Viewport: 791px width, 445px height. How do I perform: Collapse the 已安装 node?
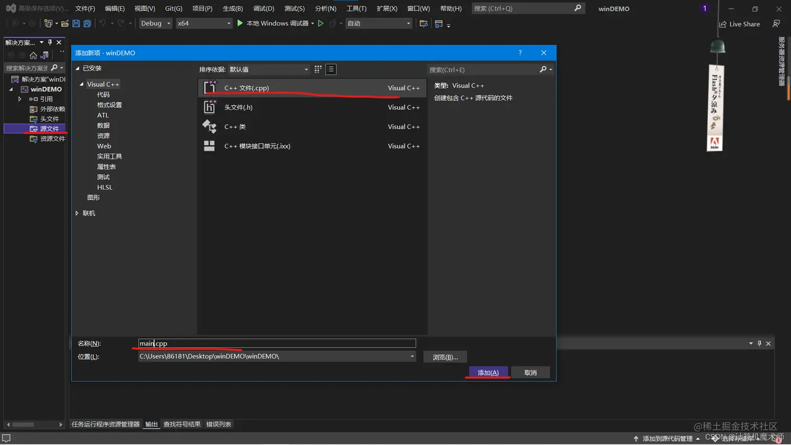click(77, 69)
